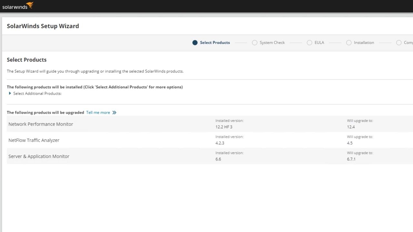Click the SolarWinds Setup Wizard title
The image size is (413, 232).
(43, 26)
